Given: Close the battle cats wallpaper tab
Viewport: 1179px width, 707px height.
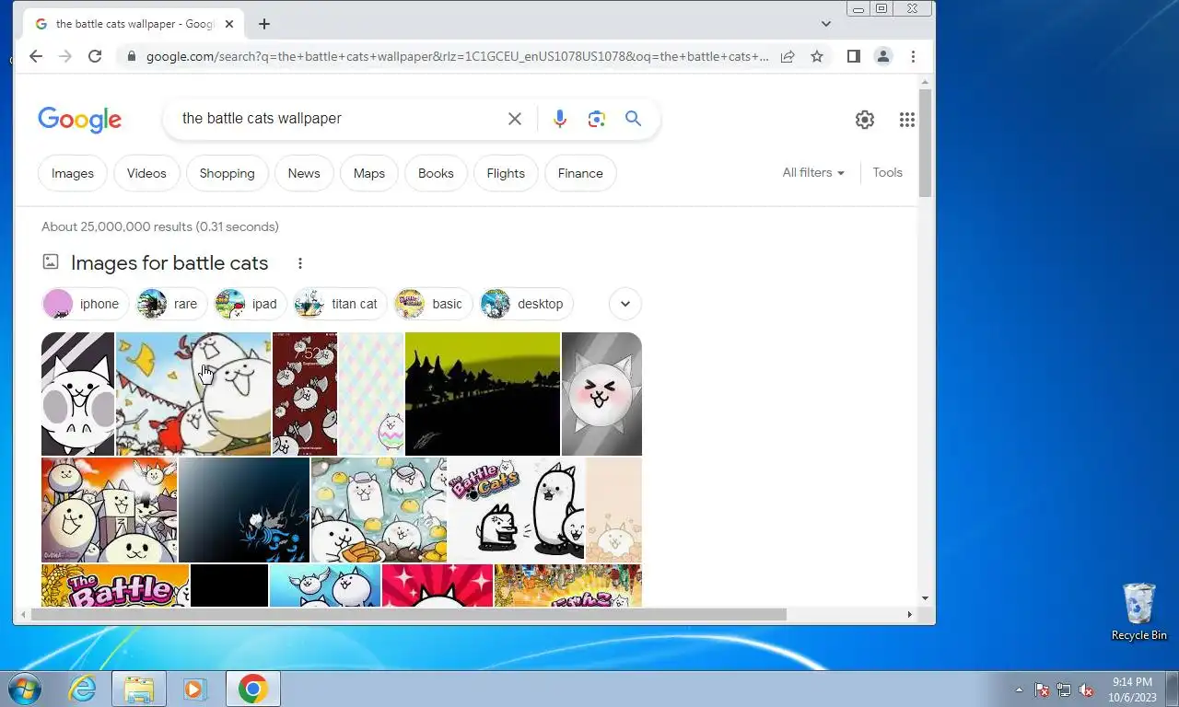Looking at the screenshot, I should click(x=229, y=24).
